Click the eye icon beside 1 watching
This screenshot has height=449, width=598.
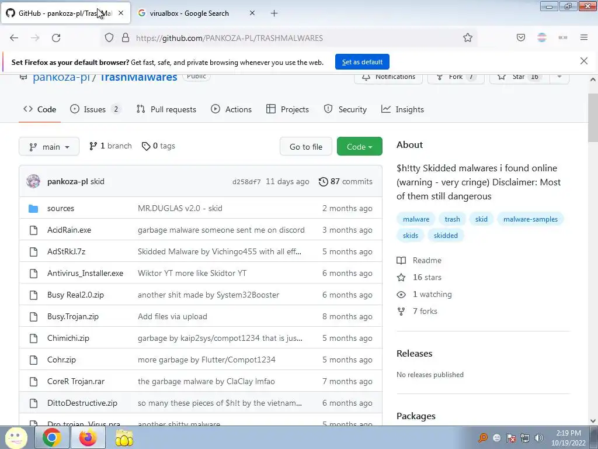click(401, 295)
